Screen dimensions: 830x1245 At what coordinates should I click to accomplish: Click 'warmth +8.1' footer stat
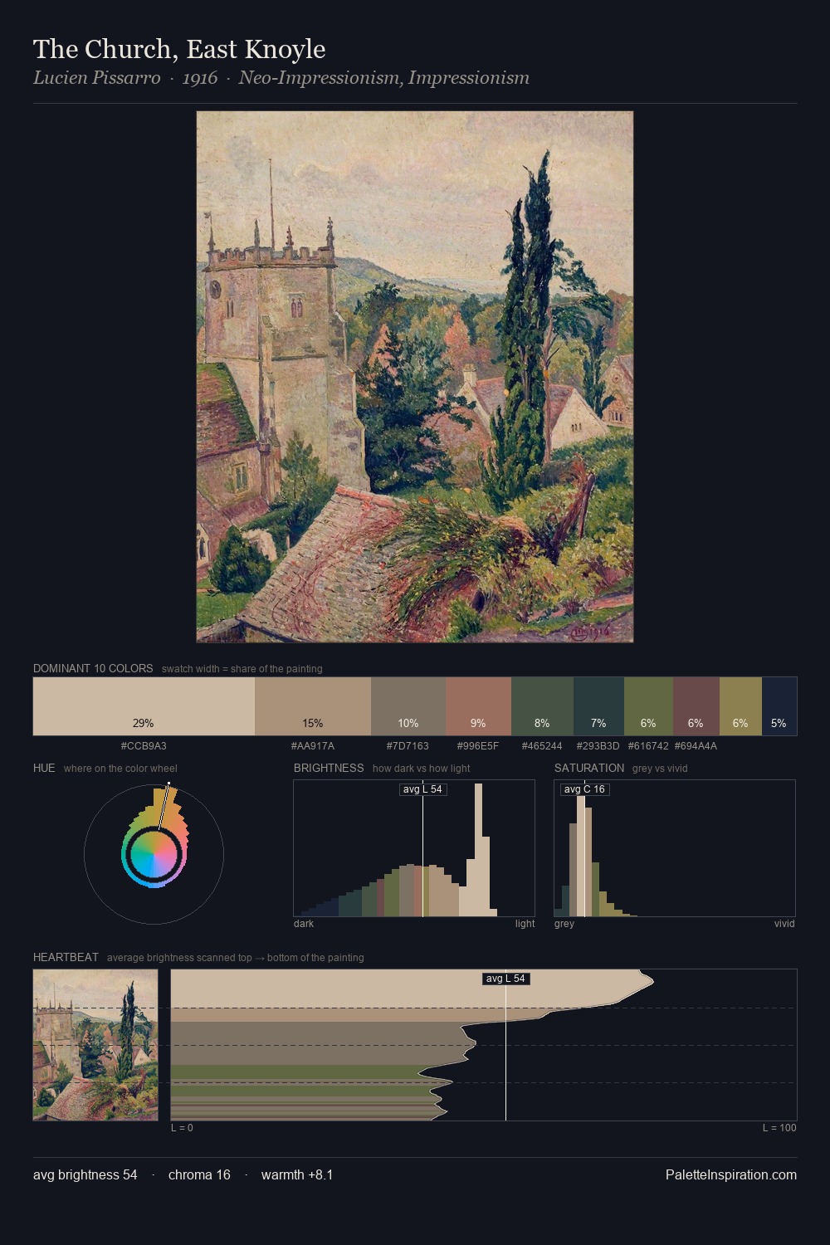(x=297, y=1174)
